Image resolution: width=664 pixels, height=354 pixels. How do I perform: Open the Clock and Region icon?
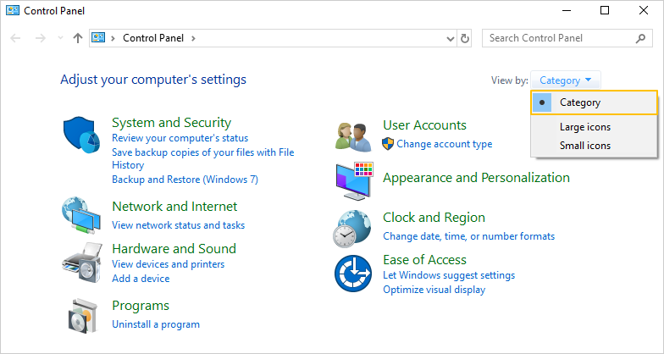[354, 227]
